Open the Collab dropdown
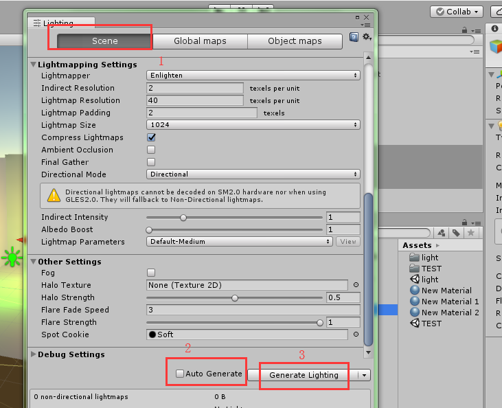The height and width of the screenshot is (408, 502). point(456,12)
